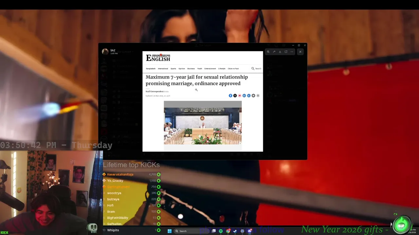Click BigFatHillbilly in the top KICKs list
Viewport: 419px width, 235px height.
(x=118, y=218)
